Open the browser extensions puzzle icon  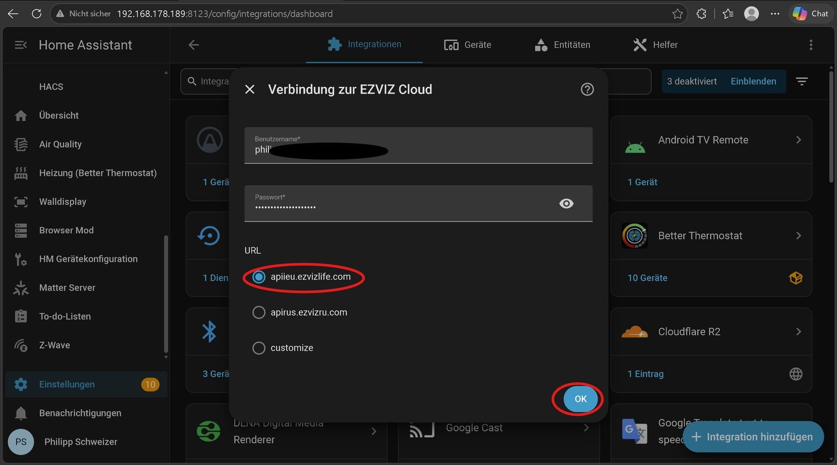click(x=702, y=14)
